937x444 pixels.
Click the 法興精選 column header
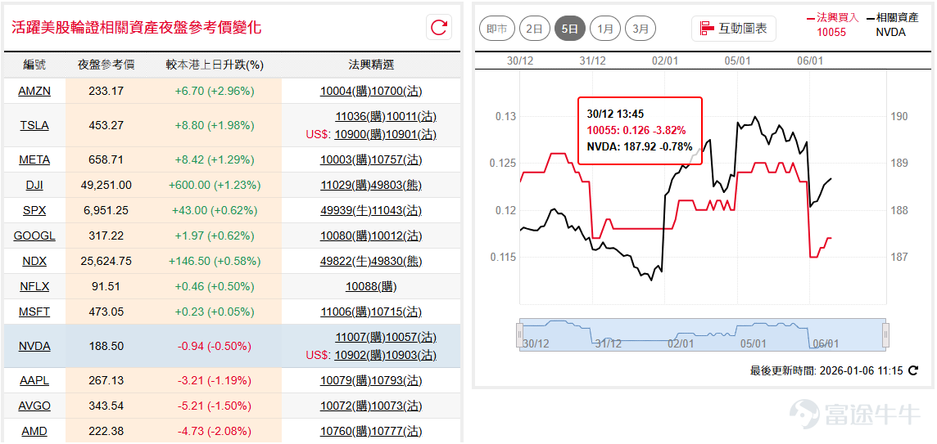click(x=371, y=65)
